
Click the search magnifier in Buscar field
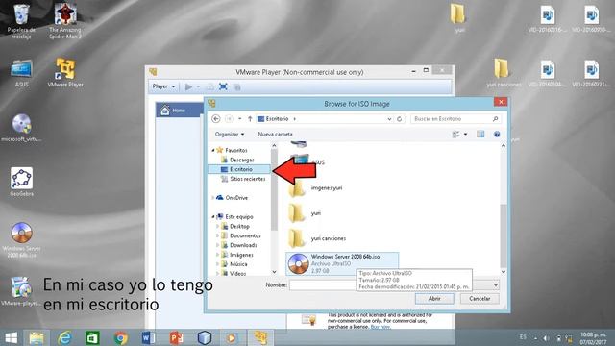(495, 119)
